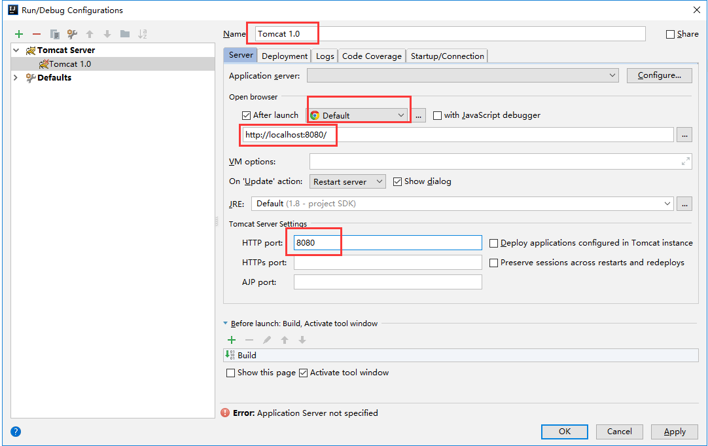
Task: Switch to the Server tab
Action: point(241,55)
